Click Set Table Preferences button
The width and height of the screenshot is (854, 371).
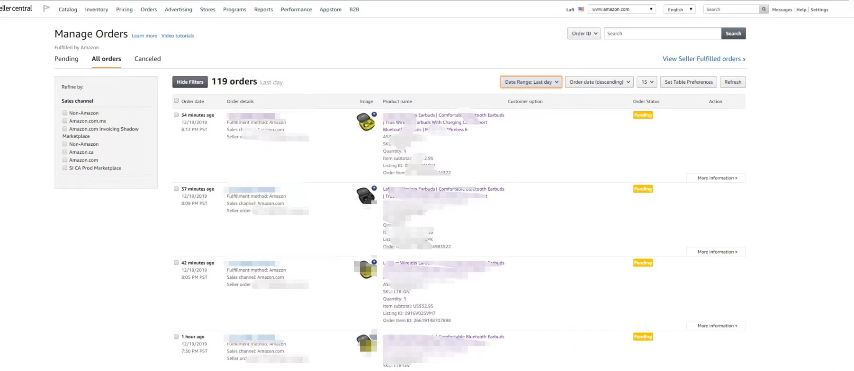click(689, 82)
